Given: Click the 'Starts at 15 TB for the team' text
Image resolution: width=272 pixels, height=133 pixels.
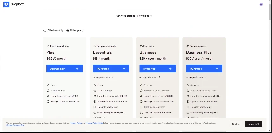Looking at the screenshot, I should point(203,91).
